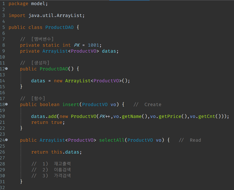234x190 pixels.
Task: Click the comment '3) 가격검색'
Action: click(x=57, y=176)
